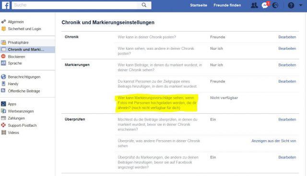The height and width of the screenshot is (176, 307).
Task: Open Privatsphäre settings
Action: pos(18,43)
